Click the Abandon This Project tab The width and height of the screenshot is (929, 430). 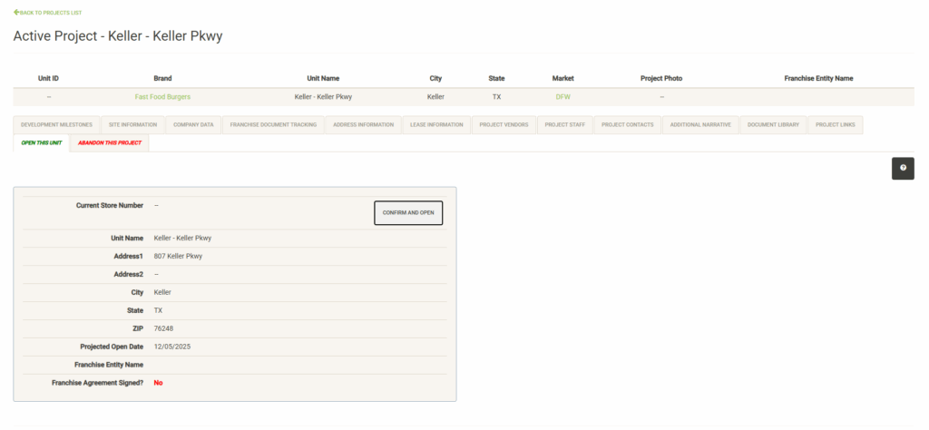tap(110, 142)
